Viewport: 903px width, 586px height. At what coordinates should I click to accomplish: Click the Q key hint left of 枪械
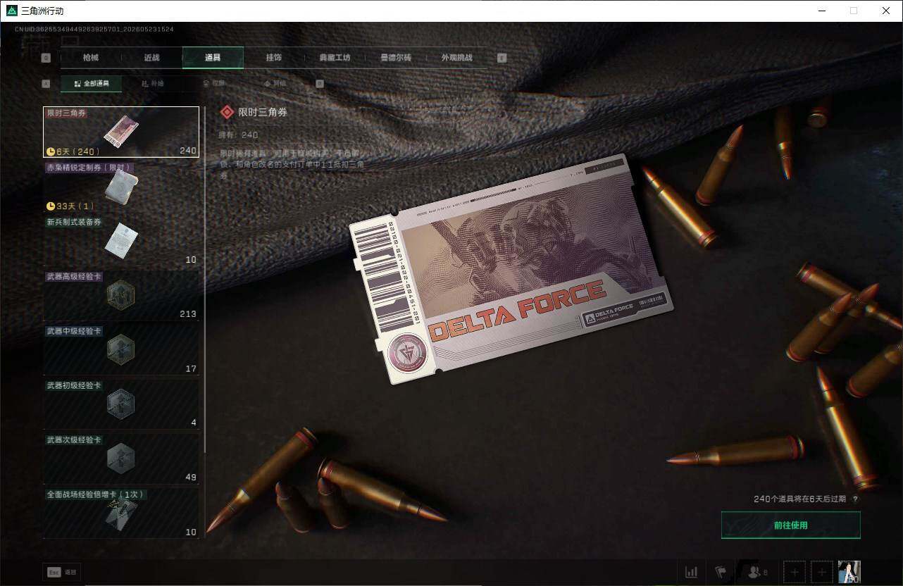46,58
